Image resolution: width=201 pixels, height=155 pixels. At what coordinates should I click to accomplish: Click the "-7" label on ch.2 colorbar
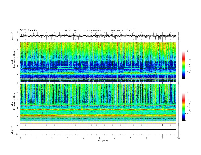point(187,121)
